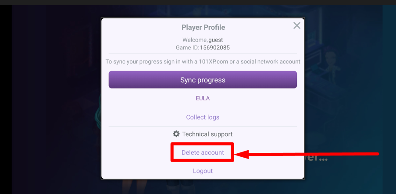Click the Technical support gear icon

click(176, 134)
